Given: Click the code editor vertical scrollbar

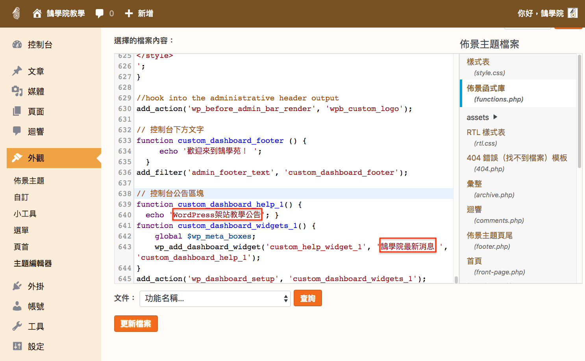Looking at the screenshot, I should 456,280.
